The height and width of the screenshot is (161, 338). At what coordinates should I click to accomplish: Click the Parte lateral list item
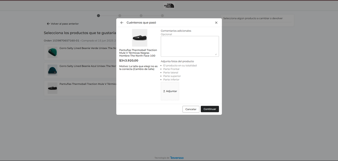pyautogui.click(x=171, y=72)
